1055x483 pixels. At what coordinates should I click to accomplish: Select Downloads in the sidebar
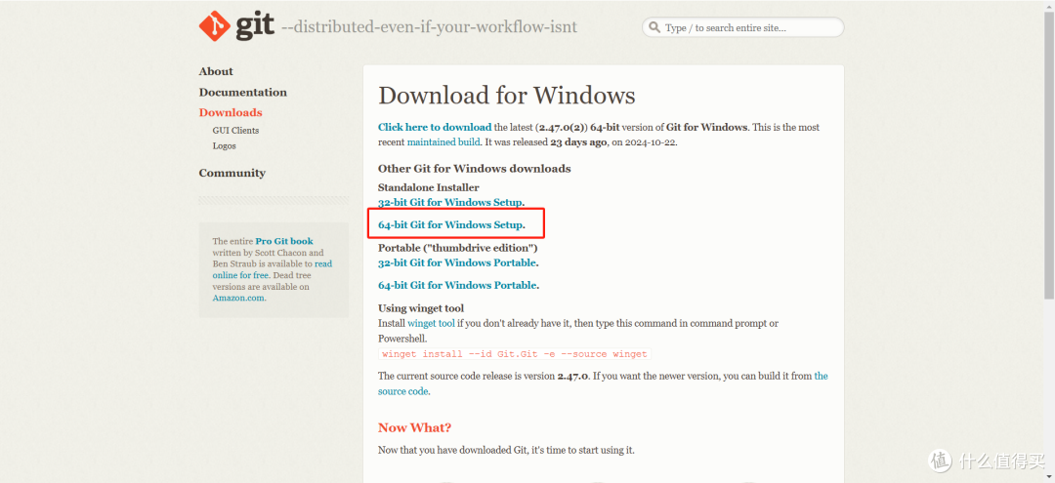point(231,112)
